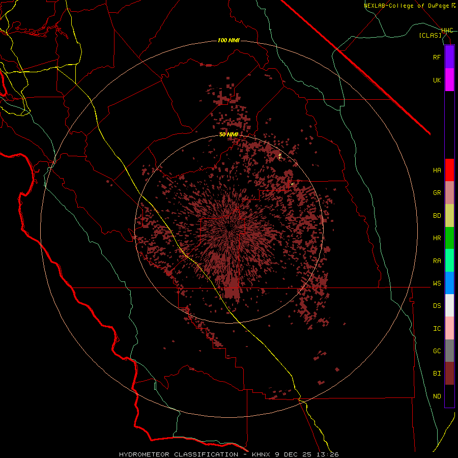Click the BD yellow legend swatch
The image size is (458, 458).
[x=449, y=216]
